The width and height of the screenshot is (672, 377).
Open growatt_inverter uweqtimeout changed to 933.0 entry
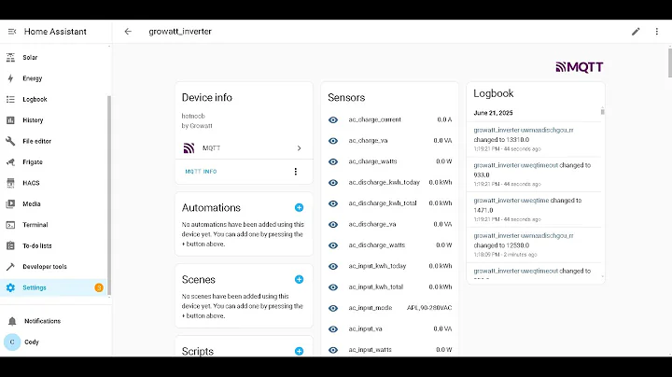pyautogui.click(x=534, y=175)
